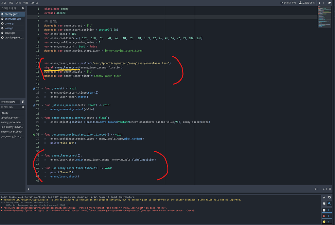335x225 pixels.
Task: Jump to _ready in the method list
Action: (13, 113)
